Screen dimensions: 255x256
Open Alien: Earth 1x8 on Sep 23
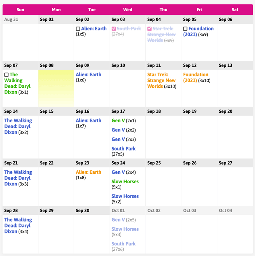pyautogui.click(x=88, y=172)
